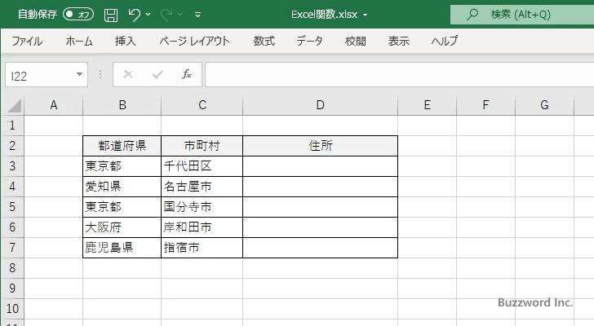Screen dimensions: 594x326
Task: Select the cell containing 指宿市
Action: pyautogui.click(x=202, y=248)
